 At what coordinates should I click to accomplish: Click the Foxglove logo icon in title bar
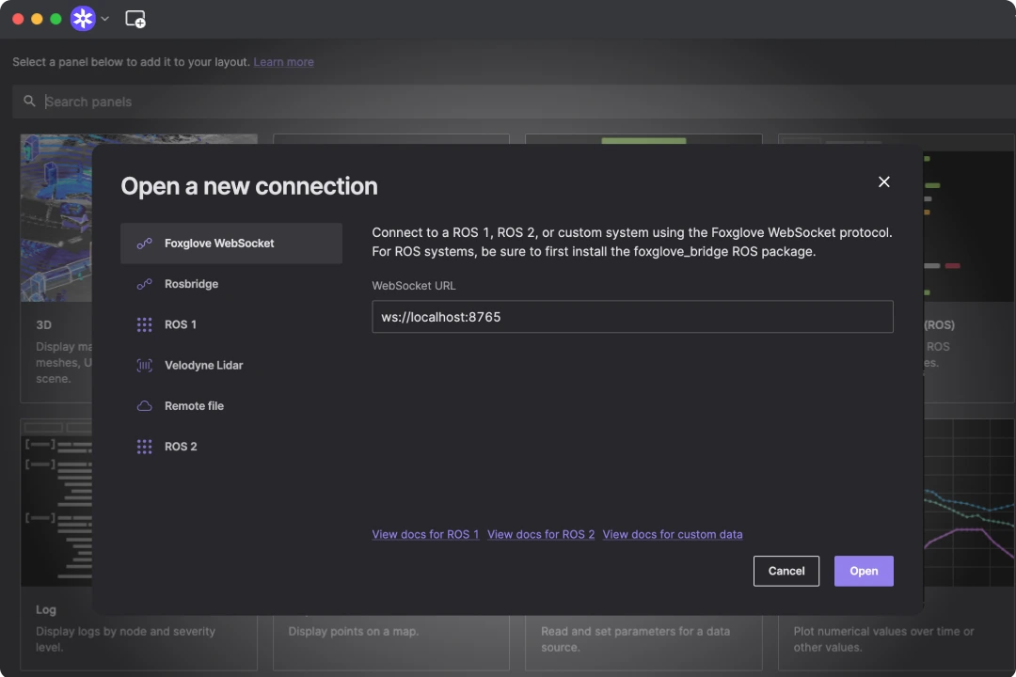[x=83, y=19]
